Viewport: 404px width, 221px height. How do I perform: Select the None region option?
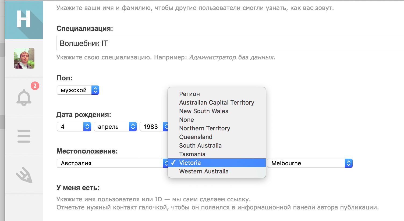click(x=186, y=120)
